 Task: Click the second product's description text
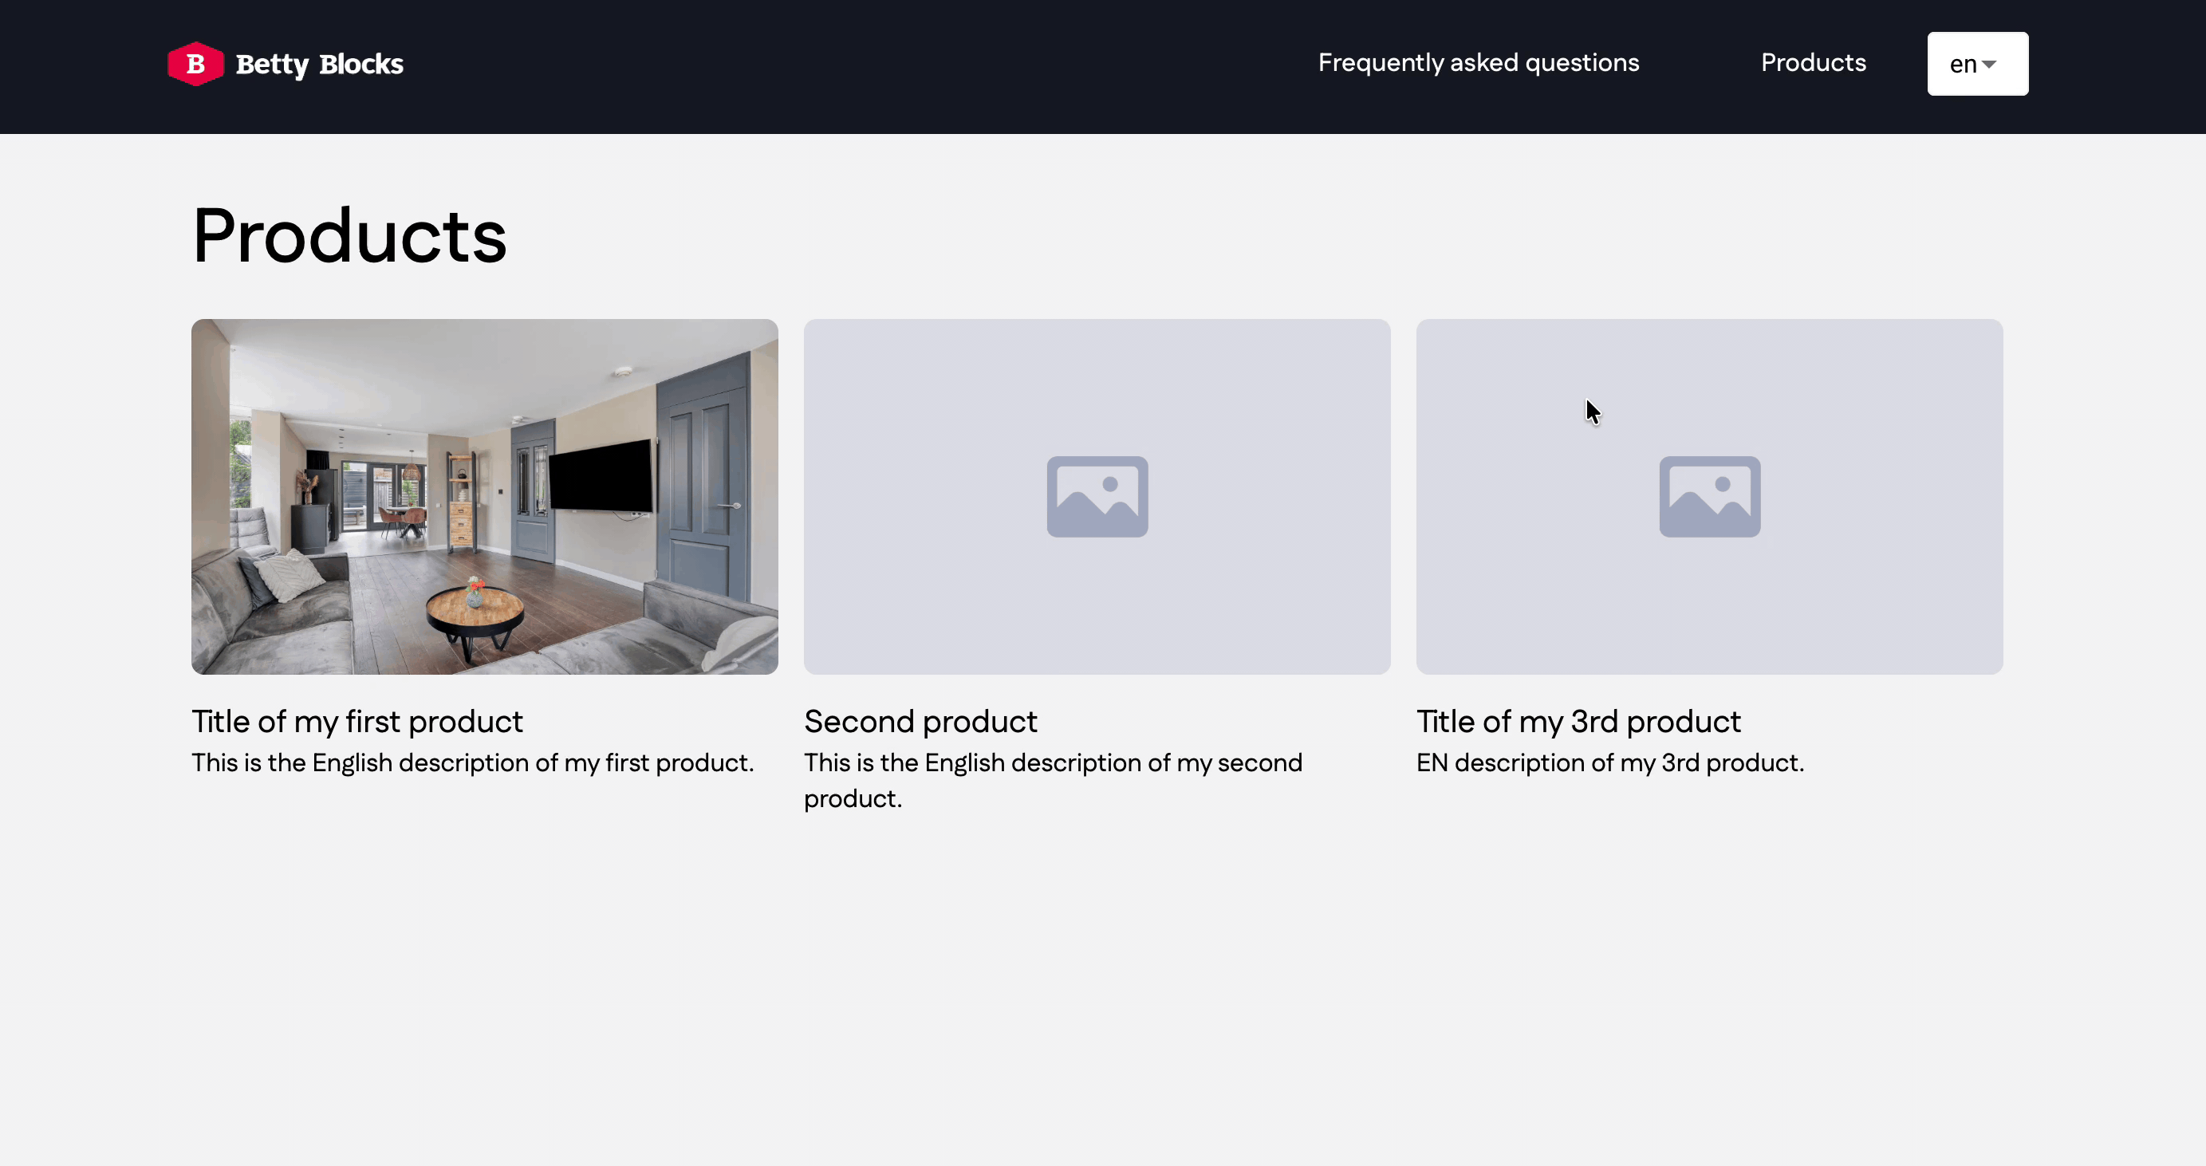(x=1053, y=762)
